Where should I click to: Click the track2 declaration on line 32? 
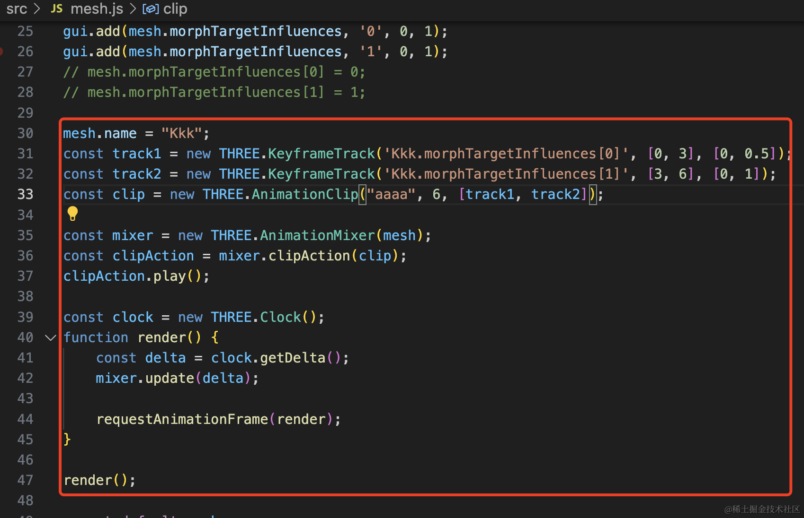[137, 174]
